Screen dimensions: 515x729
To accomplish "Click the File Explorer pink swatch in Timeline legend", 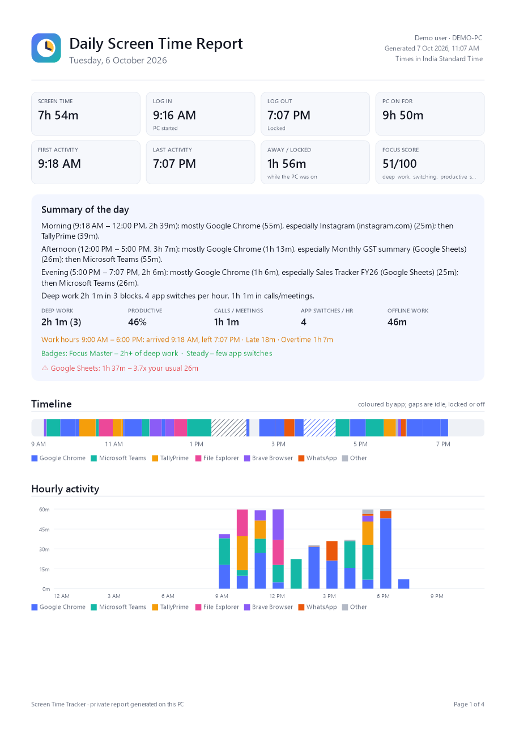I will point(198,458).
